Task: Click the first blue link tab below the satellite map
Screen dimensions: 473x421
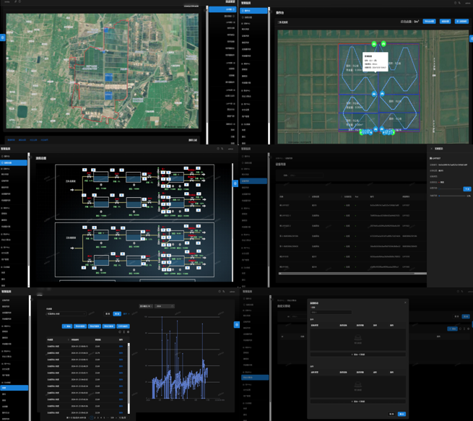Action: [11, 140]
